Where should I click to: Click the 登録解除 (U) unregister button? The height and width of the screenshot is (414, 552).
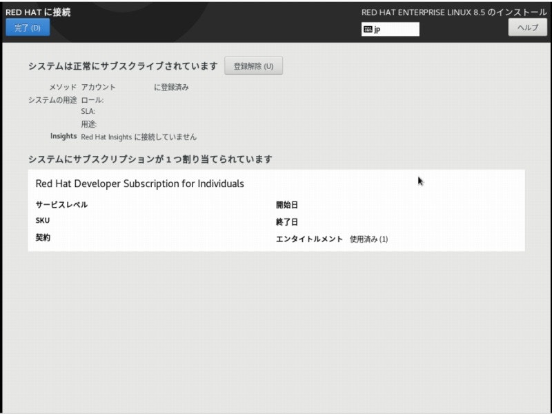click(x=253, y=66)
